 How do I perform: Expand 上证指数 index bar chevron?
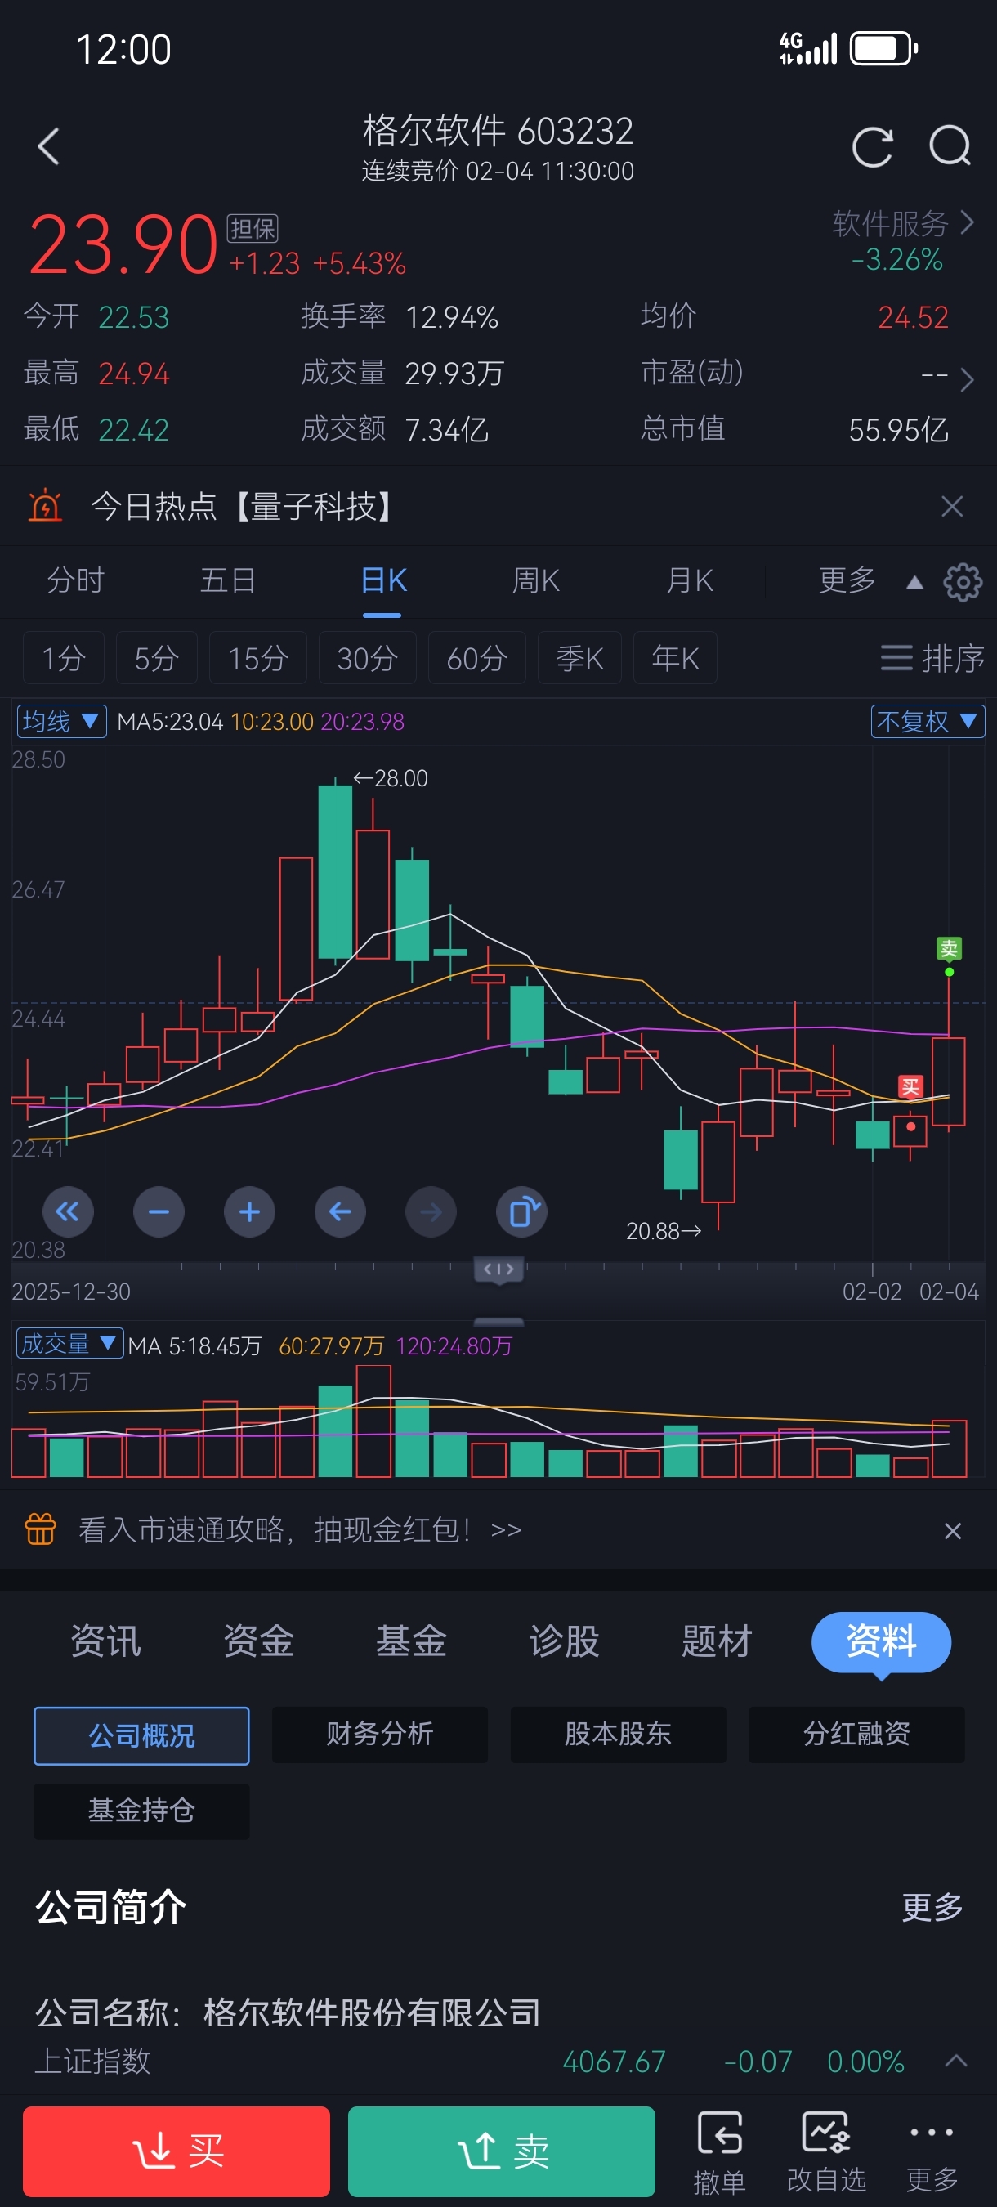(956, 2061)
